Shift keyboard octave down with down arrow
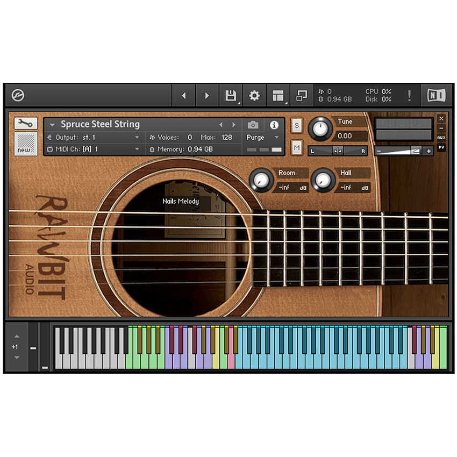Screen dimensions: 457x457 [17, 358]
